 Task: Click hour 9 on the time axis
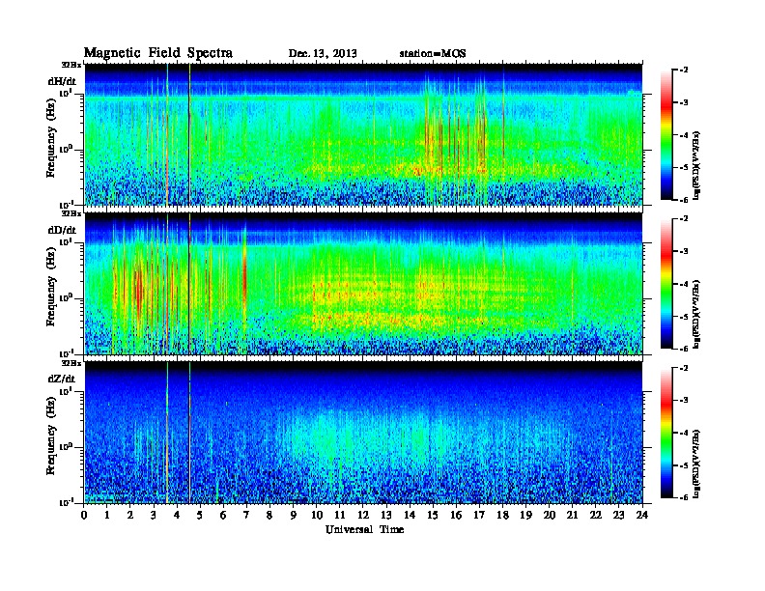click(x=294, y=516)
